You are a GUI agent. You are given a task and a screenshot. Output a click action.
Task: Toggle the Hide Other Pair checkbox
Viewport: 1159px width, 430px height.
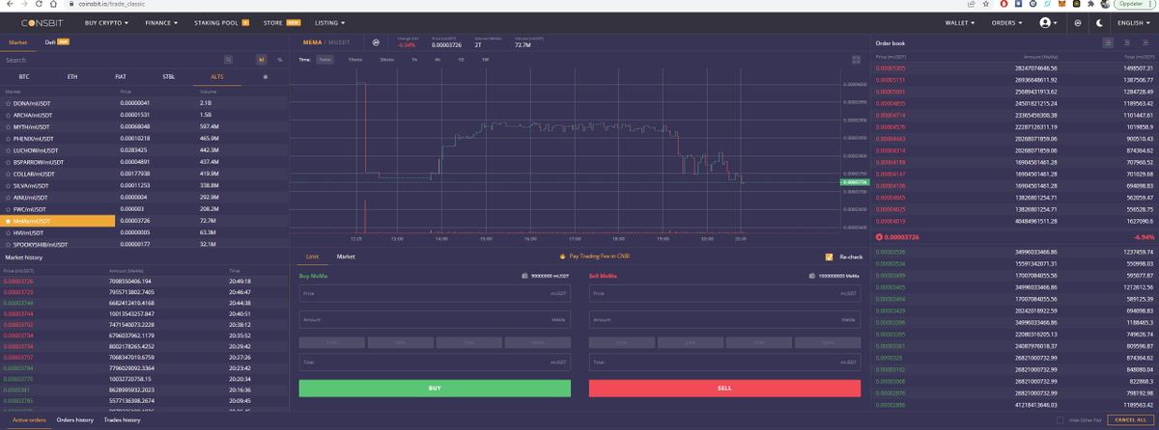click(1060, 420)
